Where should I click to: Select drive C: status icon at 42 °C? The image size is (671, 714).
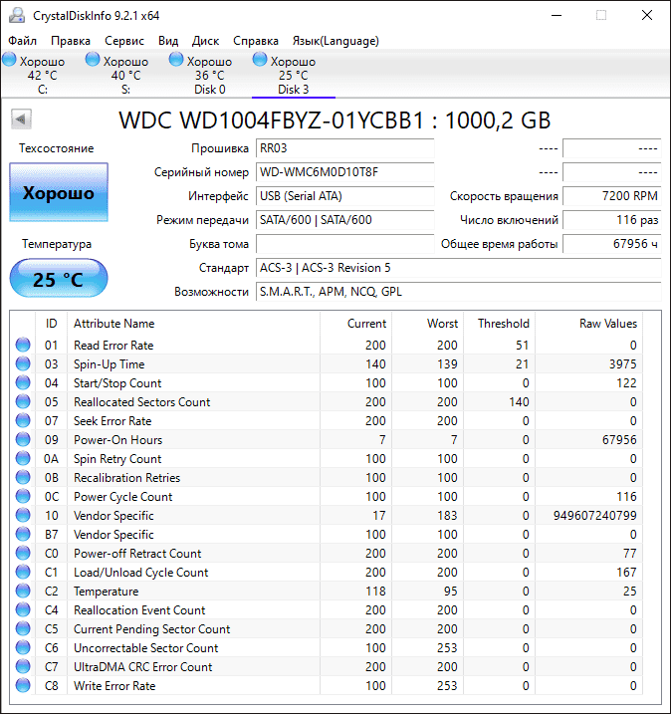tap(9, 61)
